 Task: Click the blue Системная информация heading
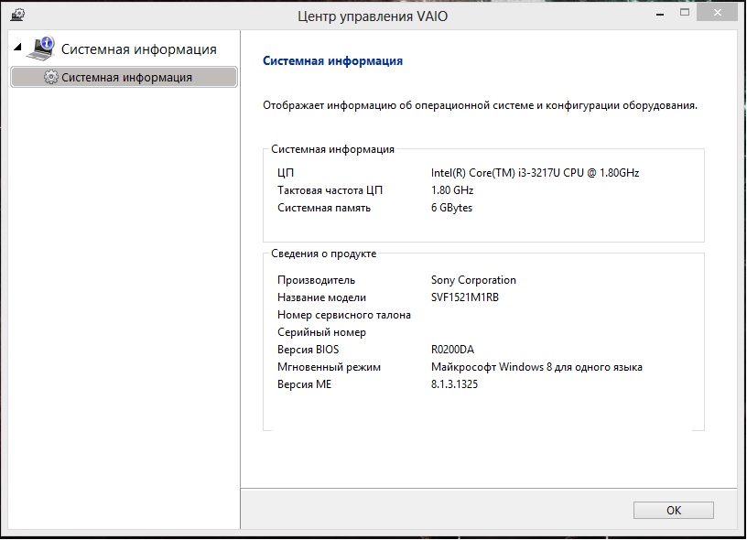tap(332, 61)
